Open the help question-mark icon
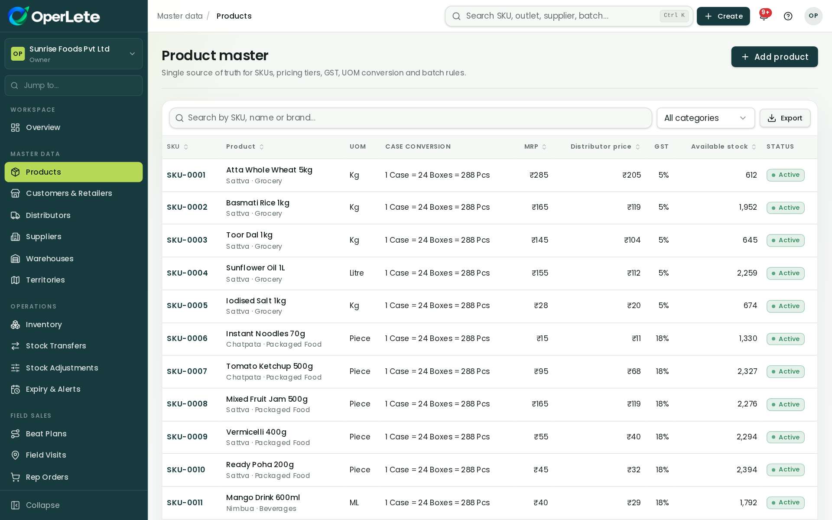 (788, 16)
